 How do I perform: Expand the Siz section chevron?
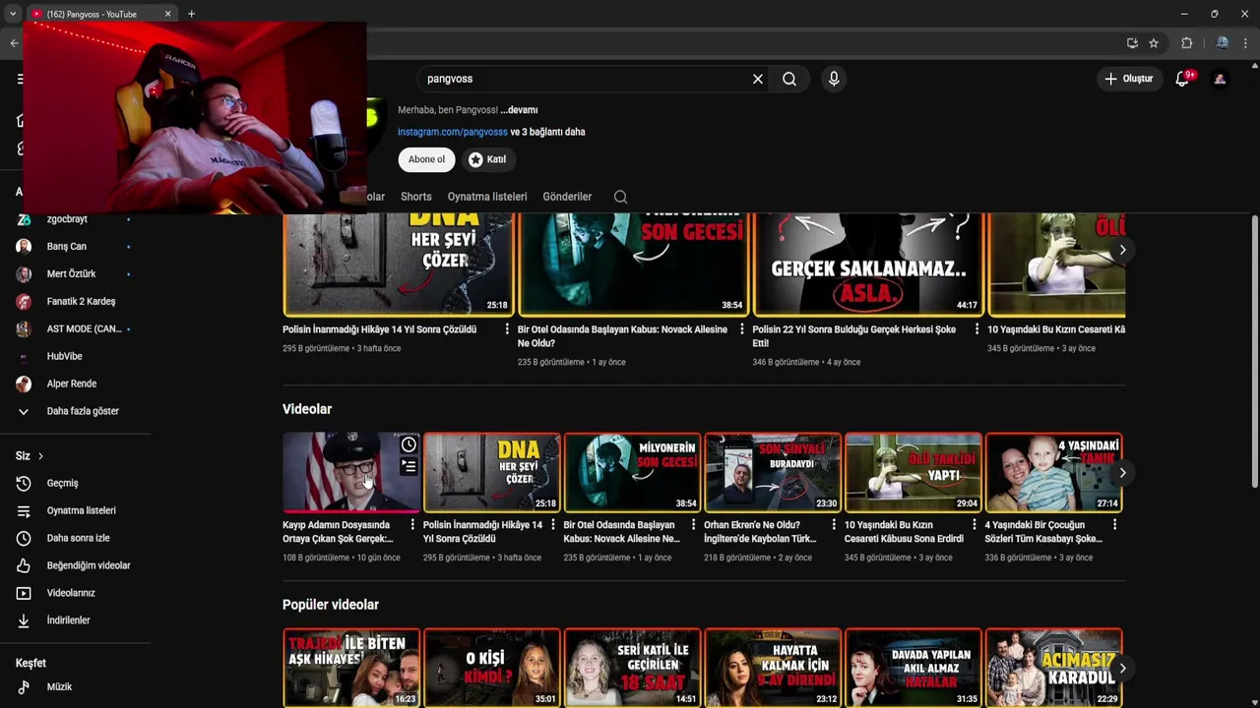[40, 456]
